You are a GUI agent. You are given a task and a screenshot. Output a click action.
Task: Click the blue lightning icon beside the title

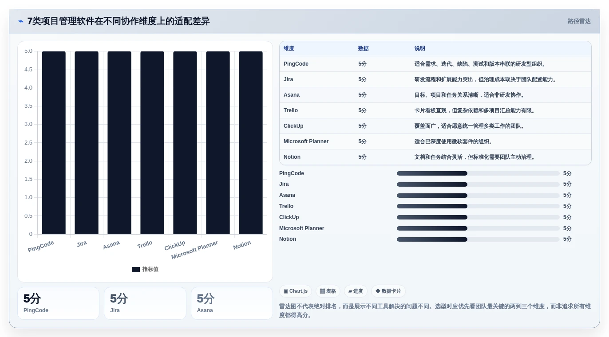tap(21, 21)
